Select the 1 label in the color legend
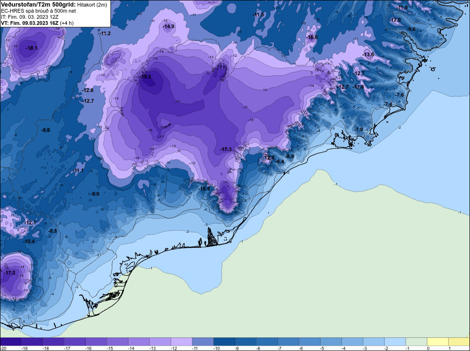 click(x=449, y=348)
